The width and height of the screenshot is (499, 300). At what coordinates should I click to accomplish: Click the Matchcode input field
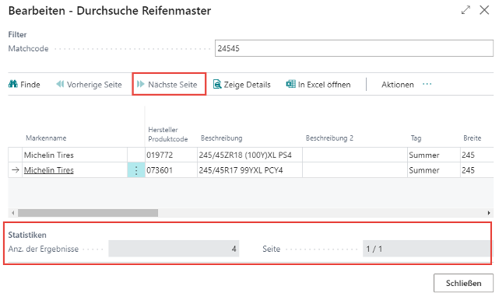[x=354, y=48]
